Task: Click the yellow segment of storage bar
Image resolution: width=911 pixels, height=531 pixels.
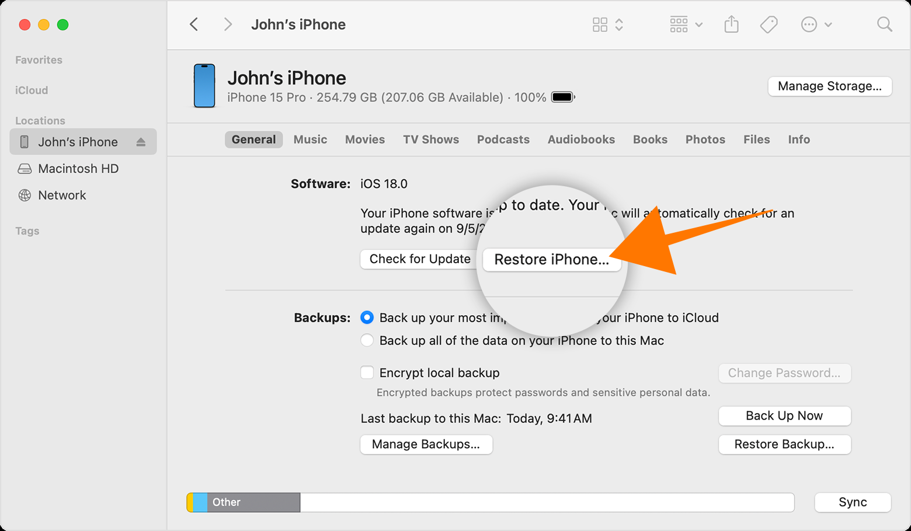Action: [190, 502]
